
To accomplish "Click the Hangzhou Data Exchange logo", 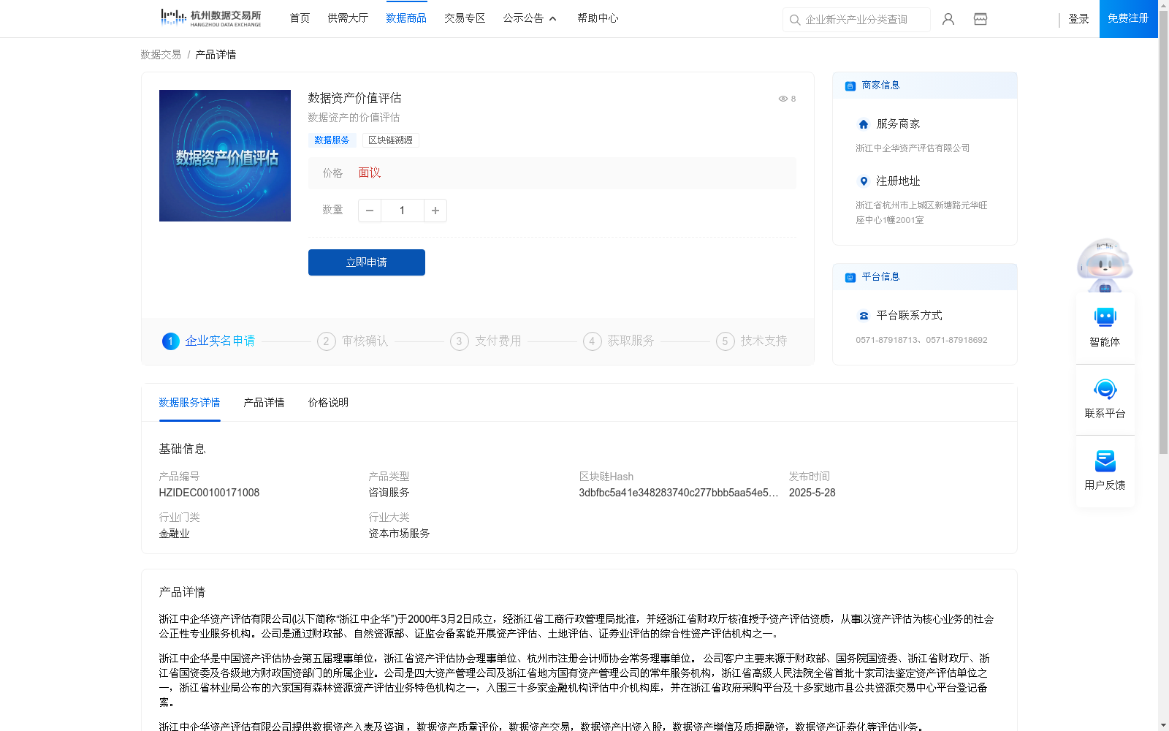I will [210, 18].
